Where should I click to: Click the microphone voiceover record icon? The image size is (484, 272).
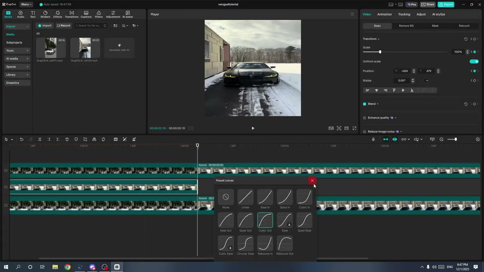click(373, 139)
